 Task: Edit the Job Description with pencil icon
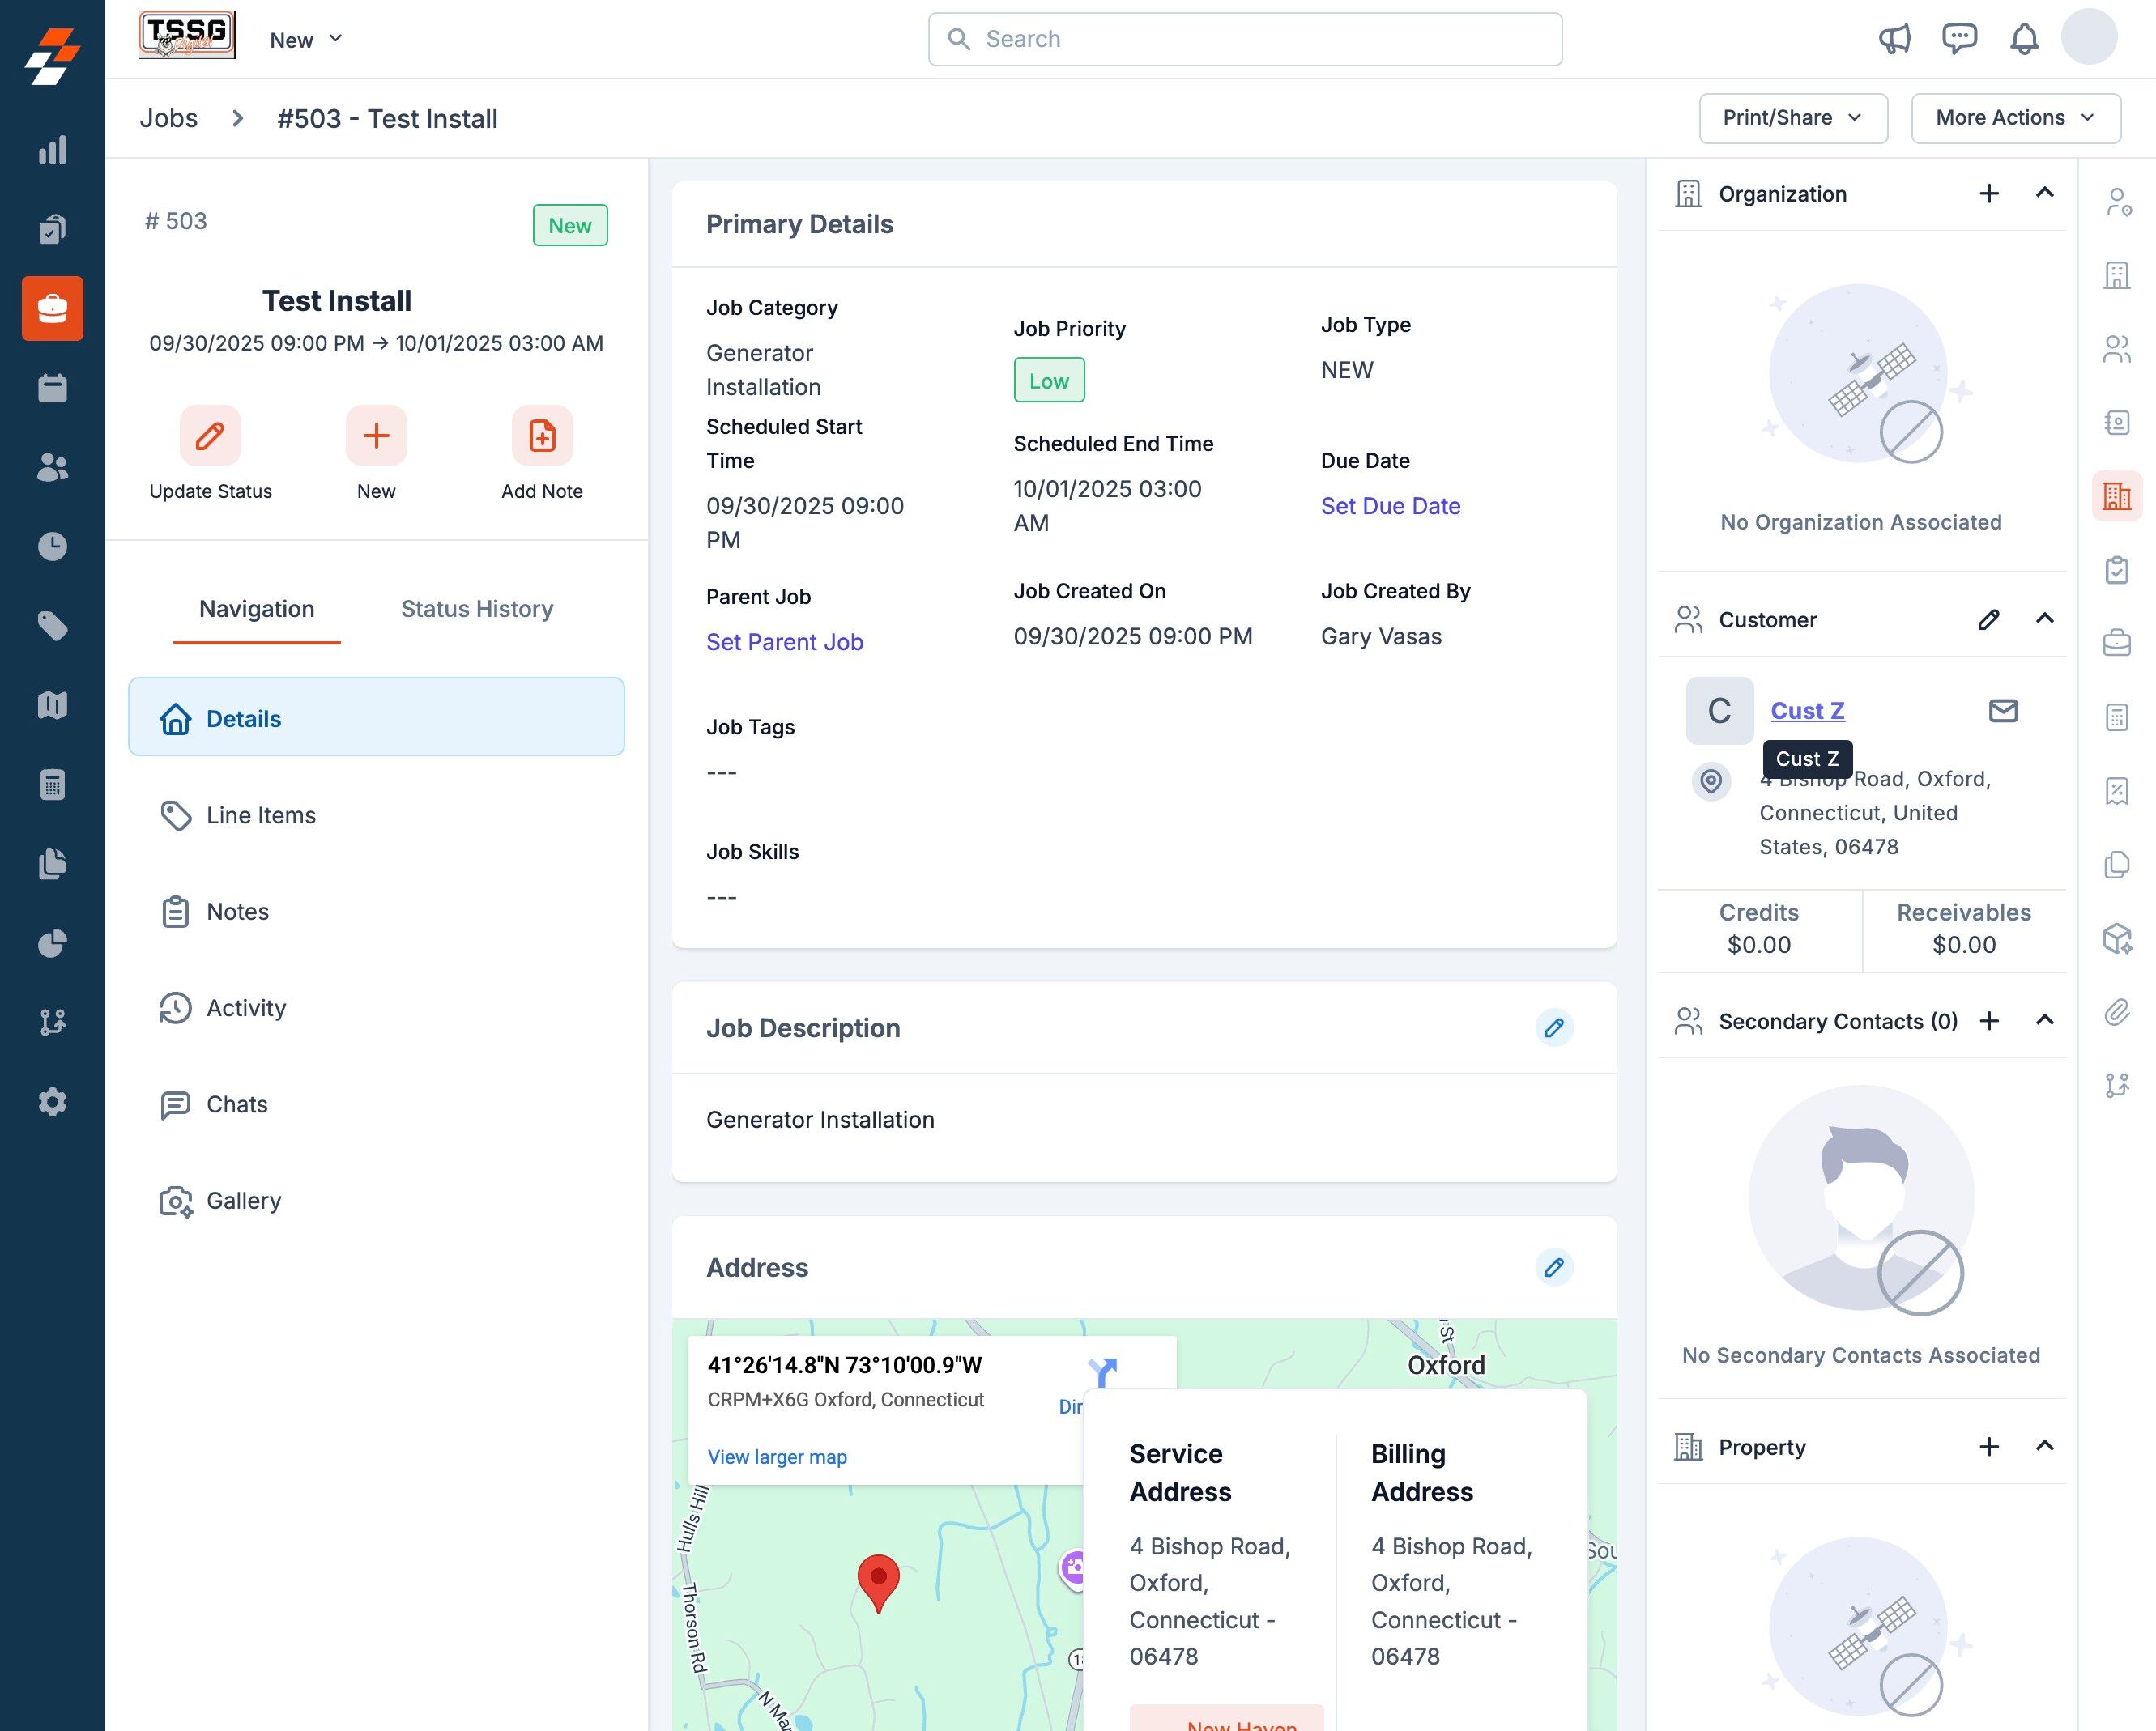pyautogui.click(x=1554, y=1027)
